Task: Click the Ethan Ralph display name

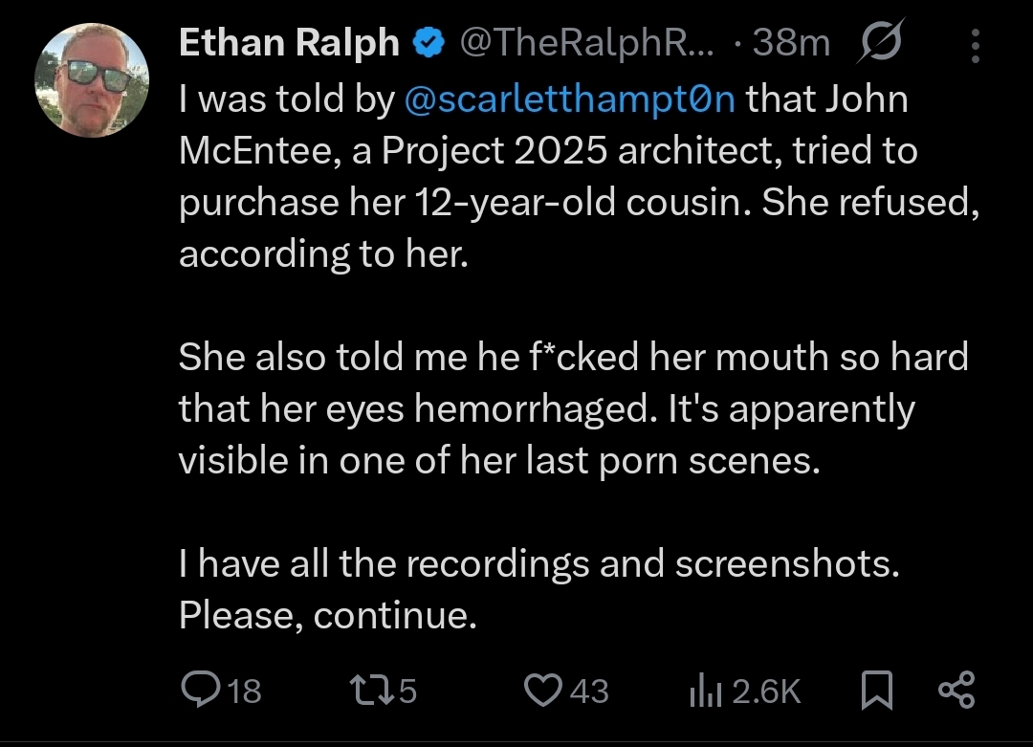Action: click(289, 43)
